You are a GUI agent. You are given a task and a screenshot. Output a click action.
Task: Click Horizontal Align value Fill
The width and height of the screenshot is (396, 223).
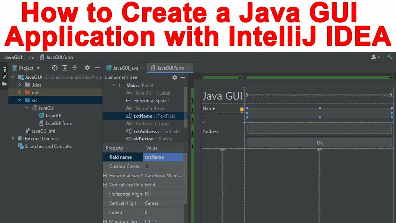coord(148,194)
